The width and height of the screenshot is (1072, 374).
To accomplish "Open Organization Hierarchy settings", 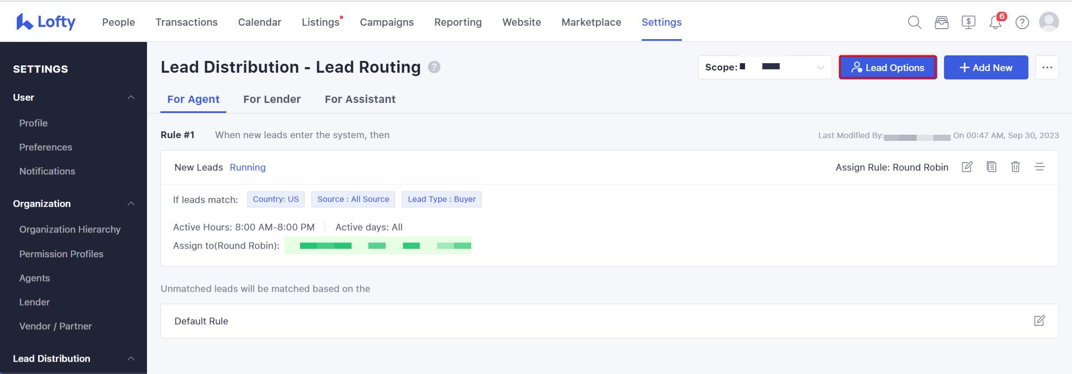I will (x=70, y=229).
